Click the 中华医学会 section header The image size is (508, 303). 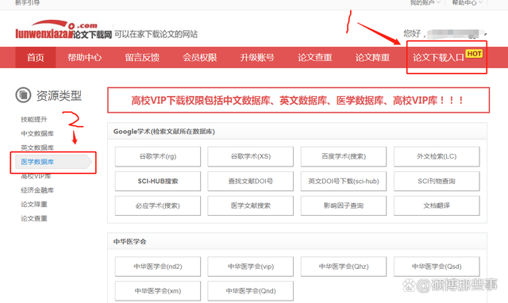129,241
